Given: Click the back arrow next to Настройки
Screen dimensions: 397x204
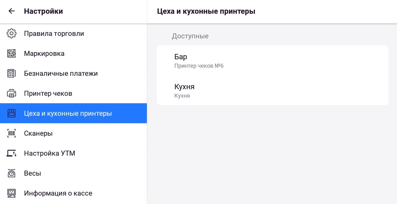Looking at the screenshot, I should coord(12,11).
